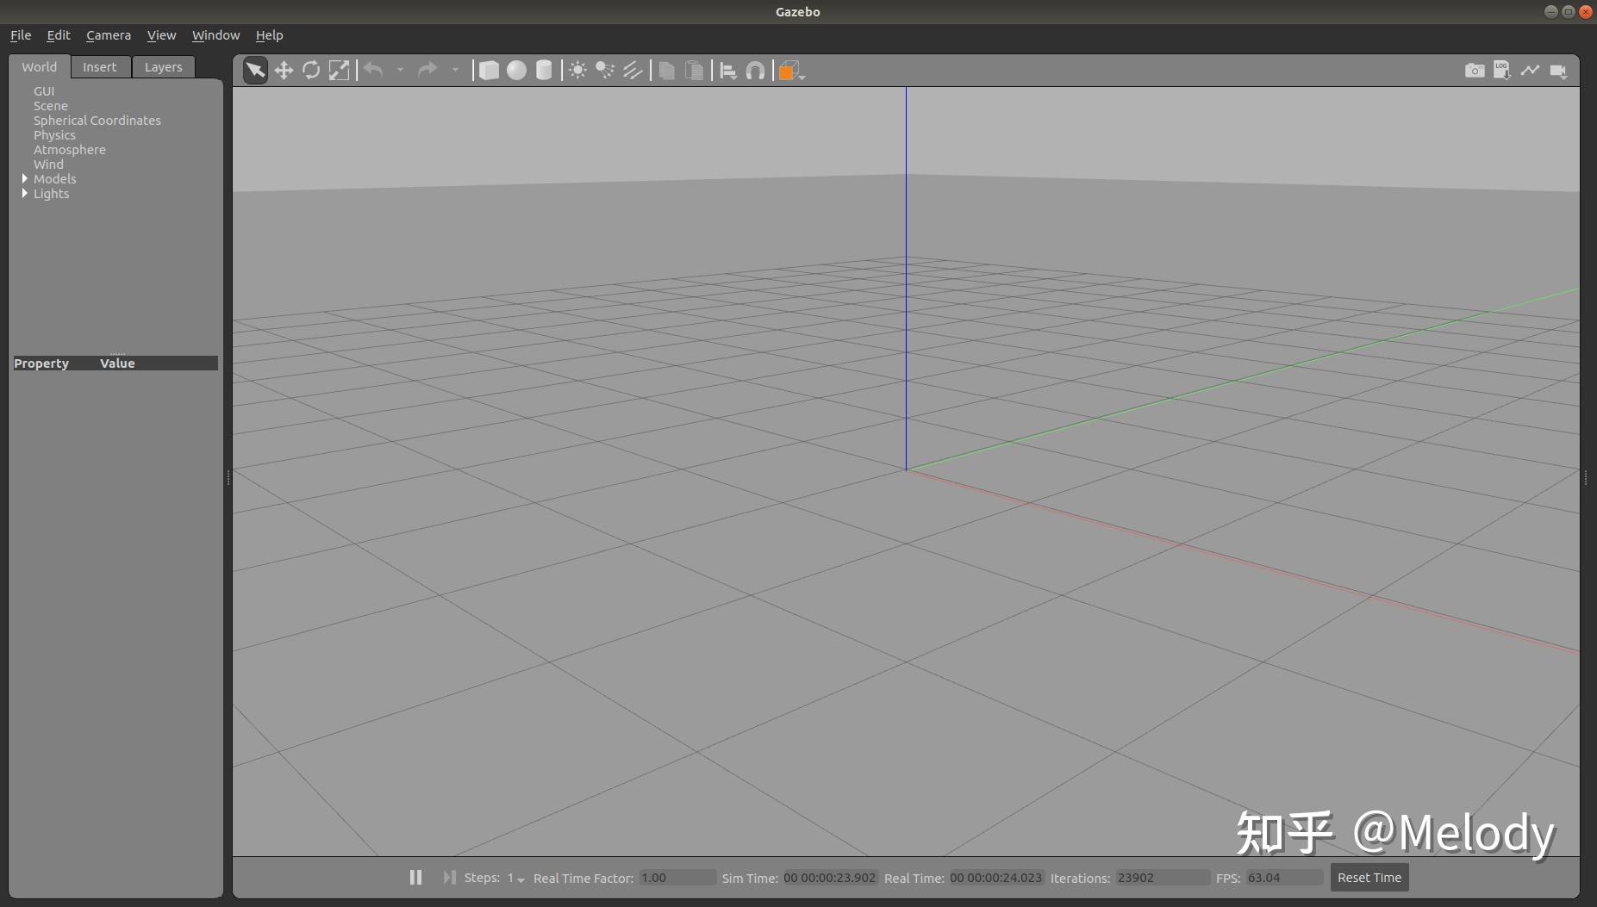Switch to the Insert tab
1597x907 pixels.
[x=100, y=67]
